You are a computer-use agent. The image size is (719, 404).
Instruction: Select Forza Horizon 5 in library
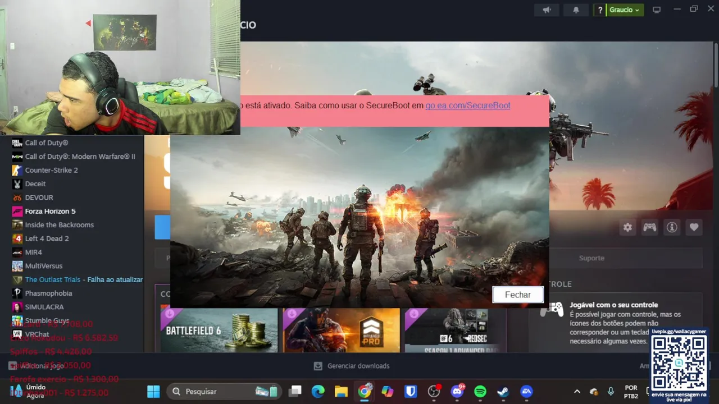[x=50, y=211]
